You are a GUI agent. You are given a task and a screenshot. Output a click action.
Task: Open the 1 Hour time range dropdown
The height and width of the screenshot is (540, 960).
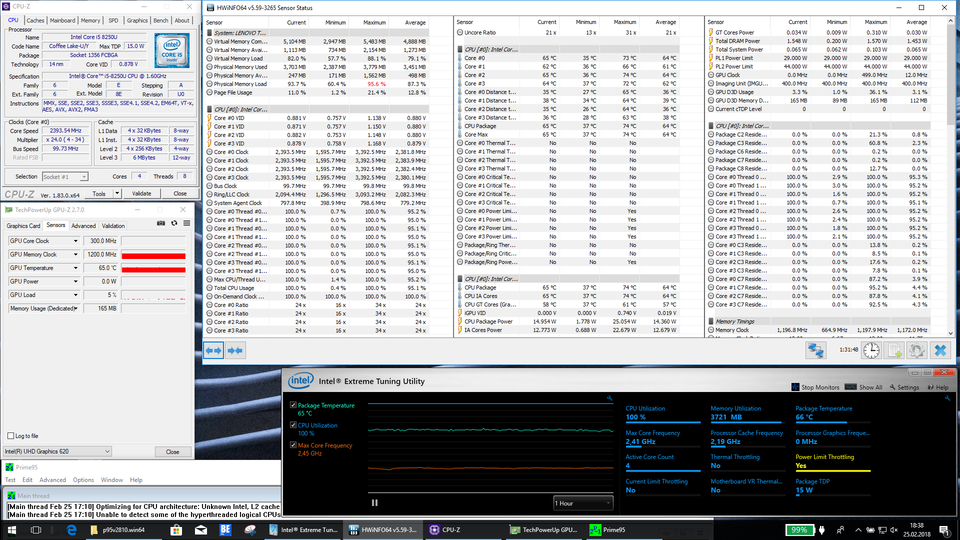tap(583, 503)
